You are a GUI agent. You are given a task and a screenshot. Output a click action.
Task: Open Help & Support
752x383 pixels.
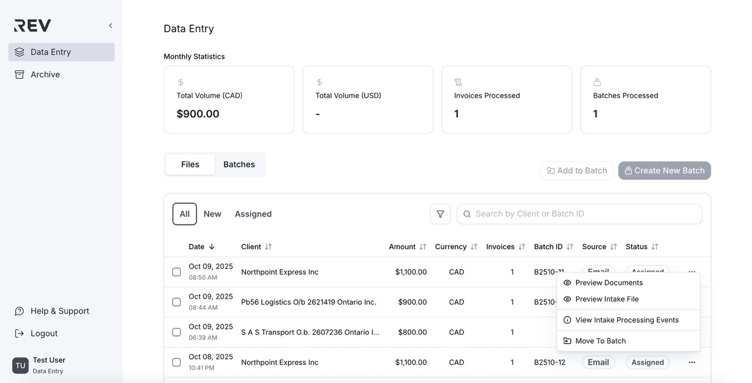59,311
